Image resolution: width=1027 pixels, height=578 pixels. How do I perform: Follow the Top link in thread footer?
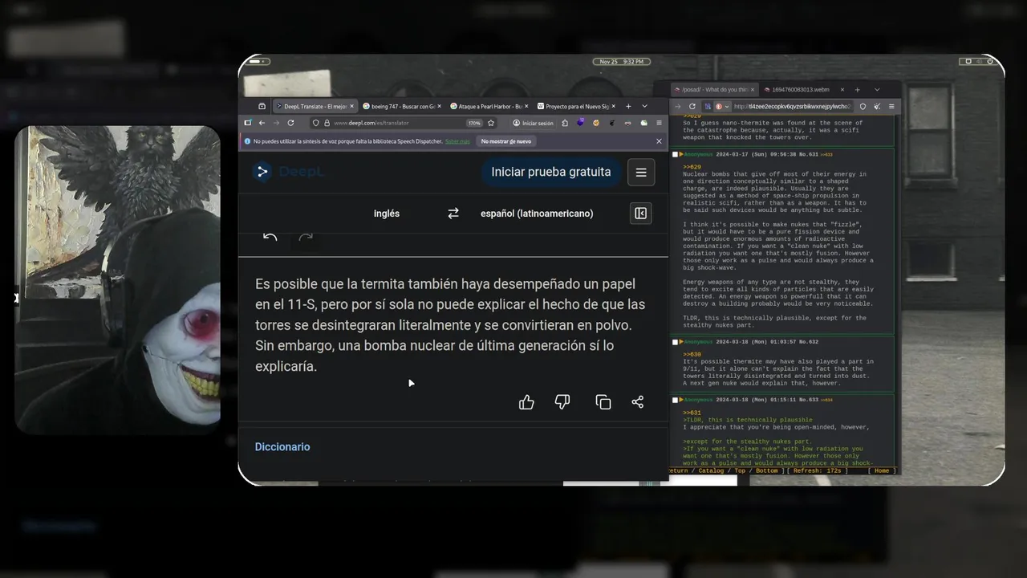tap(740, 470)
